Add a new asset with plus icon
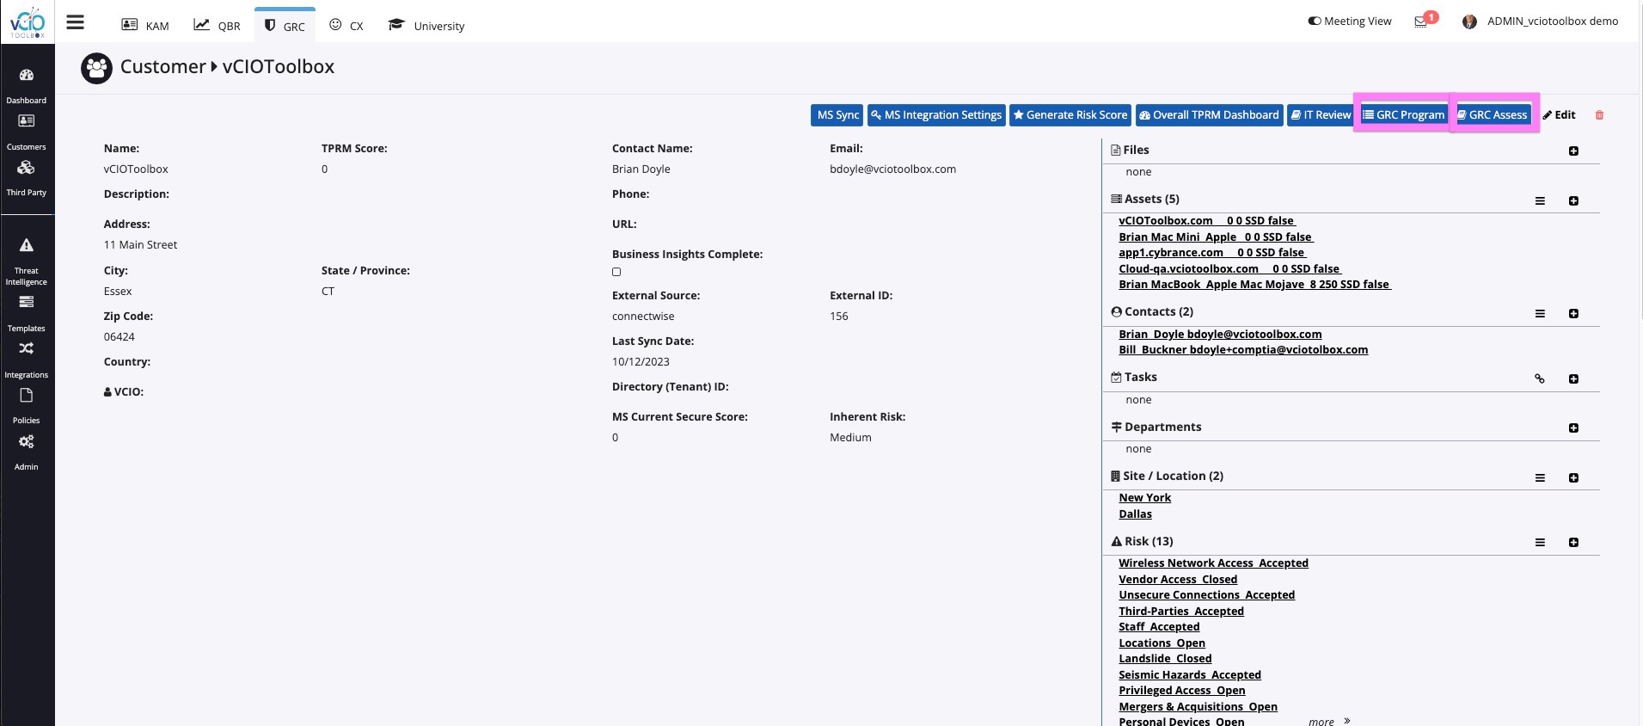This screenshot has height=726, width=1643. pyautogui.click(x=1573, y=201)
